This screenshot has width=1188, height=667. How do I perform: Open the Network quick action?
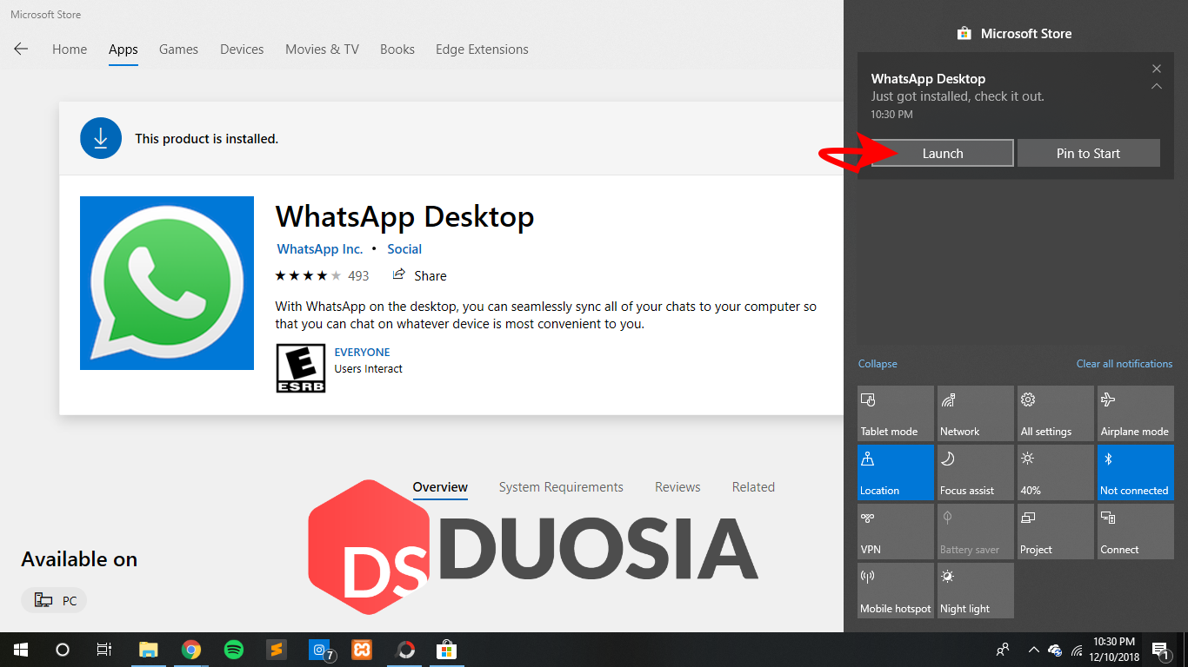tap(976, 413)
